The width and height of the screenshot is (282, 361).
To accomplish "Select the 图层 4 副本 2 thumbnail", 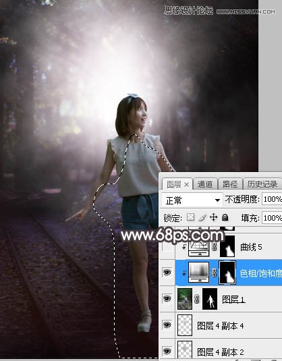I will pyautogui.click(x=185, y=350).
